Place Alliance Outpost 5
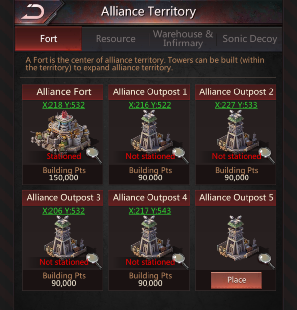 tap(236, 280)
